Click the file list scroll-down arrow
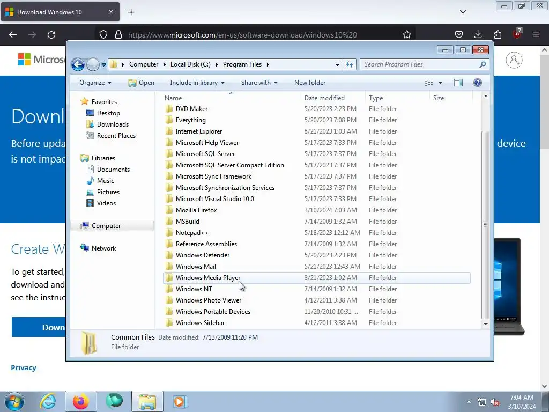 [x=485, y=324]
